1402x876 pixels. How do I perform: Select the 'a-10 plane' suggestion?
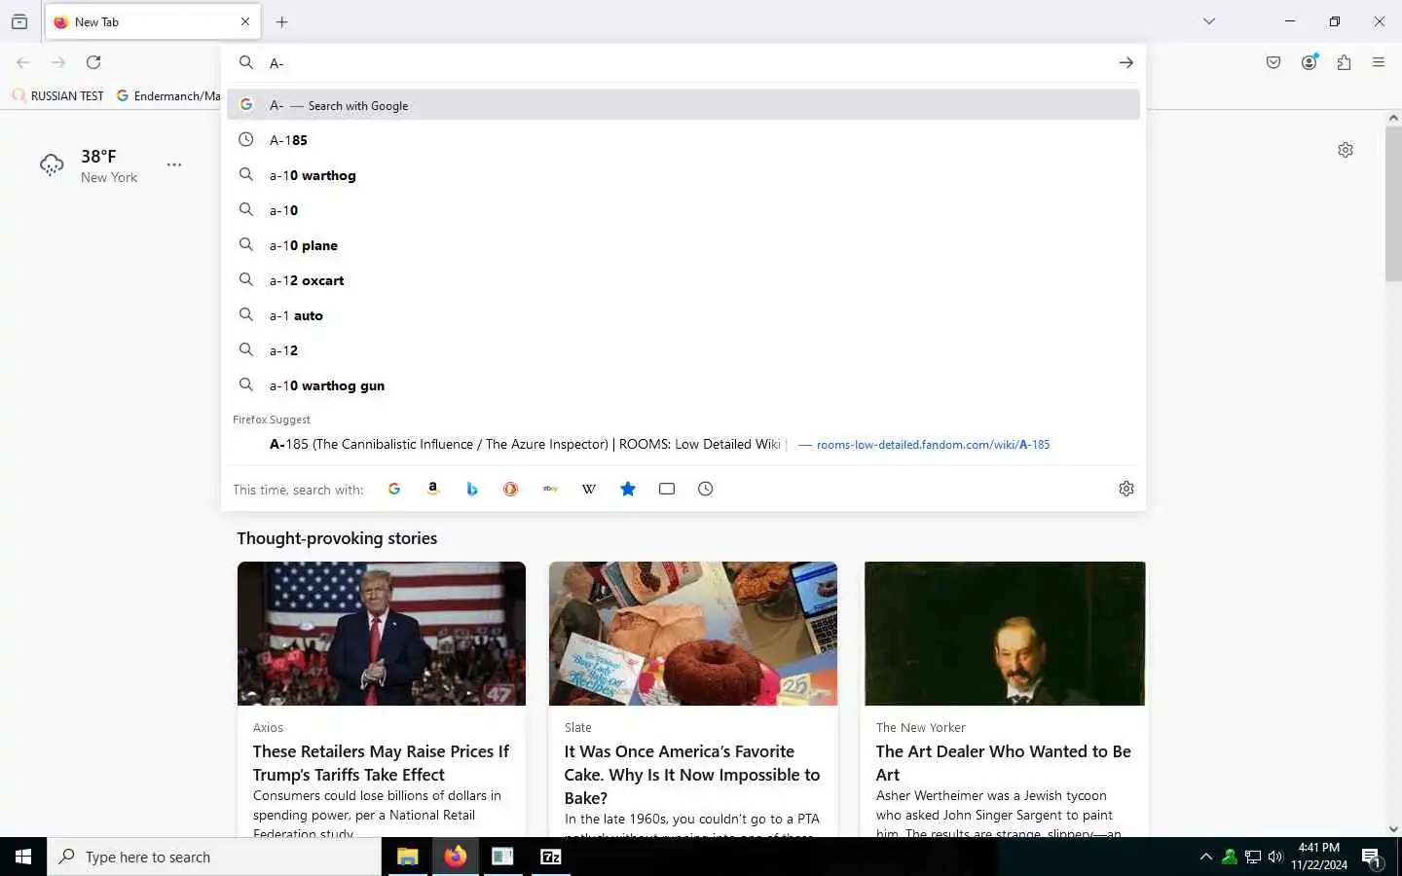[x=683, y=245]
